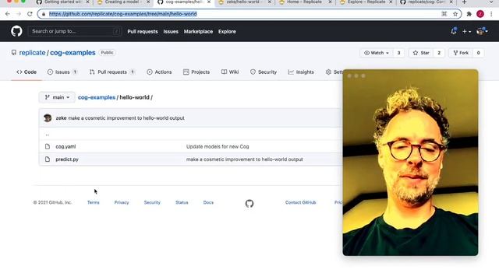Open the watchers count 3
The image size is (499, 280).
(x=398, y=53)
